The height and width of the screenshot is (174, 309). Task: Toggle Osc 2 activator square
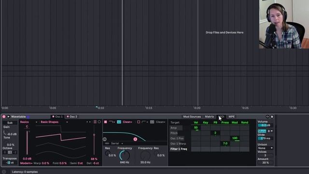(68, 116)
